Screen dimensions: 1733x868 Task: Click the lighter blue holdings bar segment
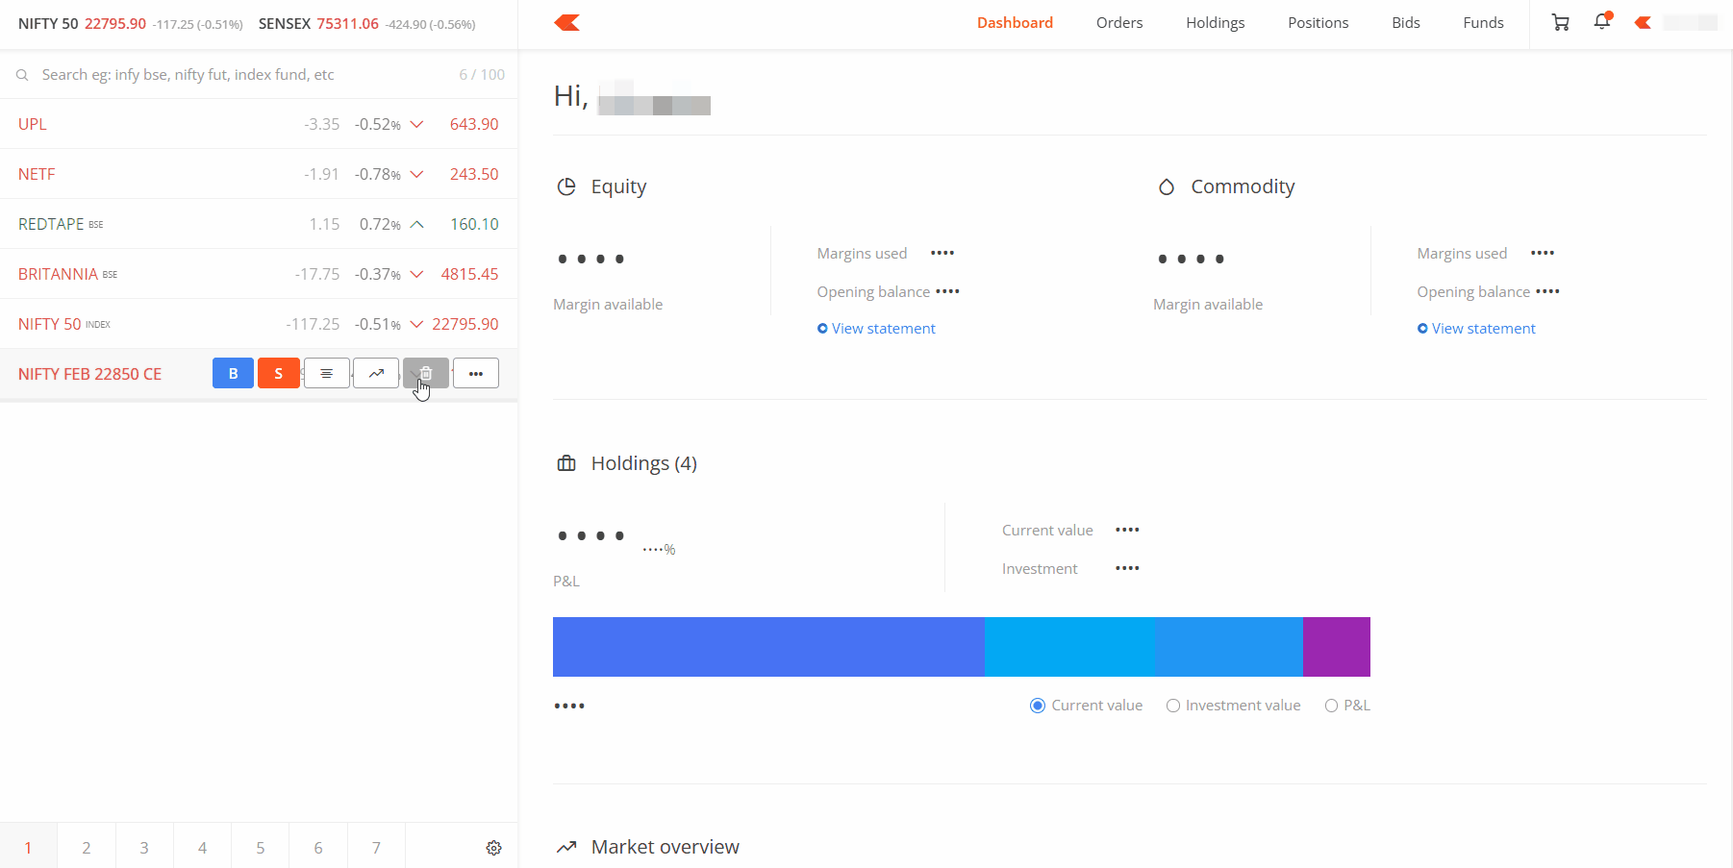coord(1229,647)
